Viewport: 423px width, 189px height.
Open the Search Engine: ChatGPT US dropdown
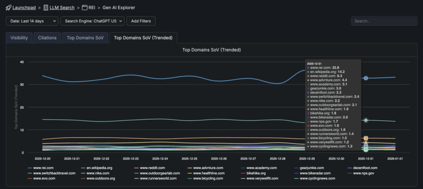click(x=92, y=21)
